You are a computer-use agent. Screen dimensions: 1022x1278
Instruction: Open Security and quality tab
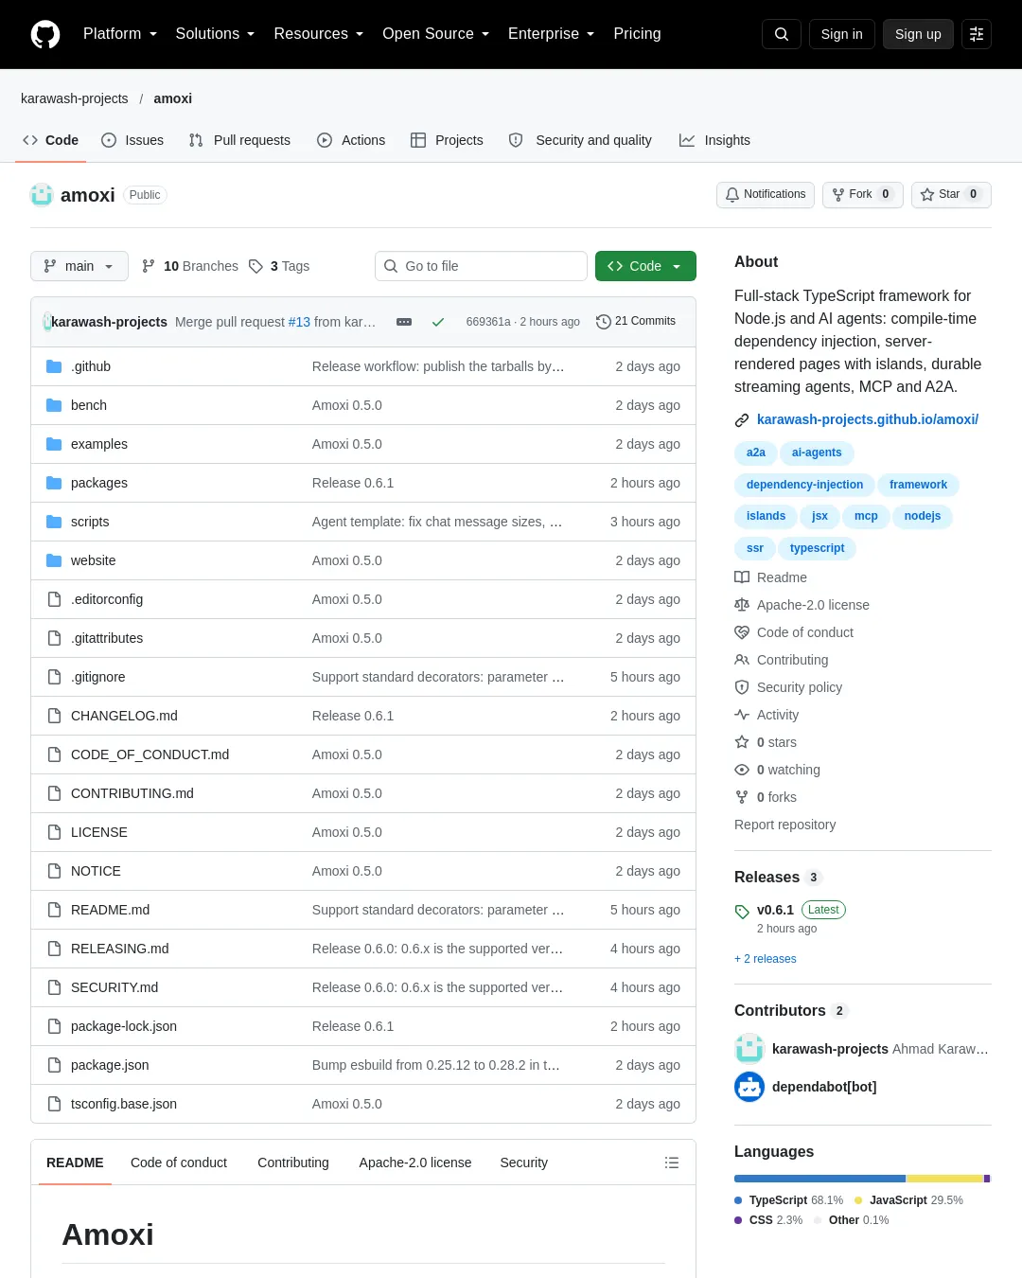coord(580,140)
